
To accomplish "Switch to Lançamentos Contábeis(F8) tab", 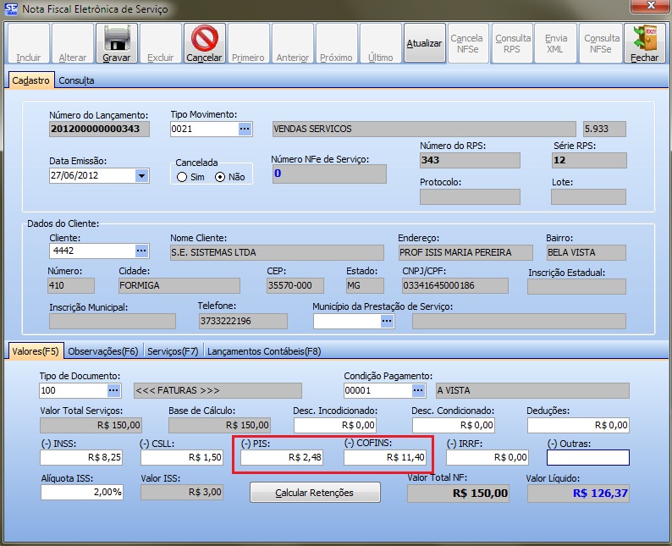I will point(264,350).
